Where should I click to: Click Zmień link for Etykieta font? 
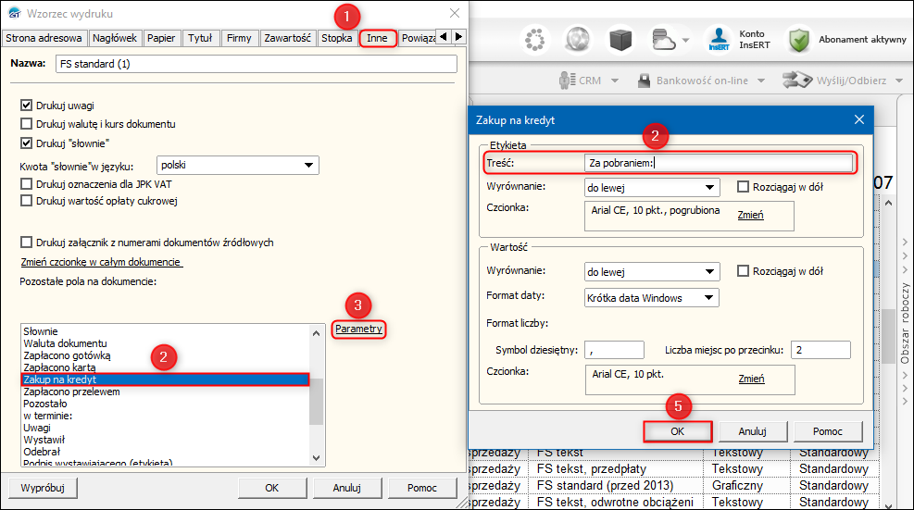pyautogui.click(x=750, y=215)
